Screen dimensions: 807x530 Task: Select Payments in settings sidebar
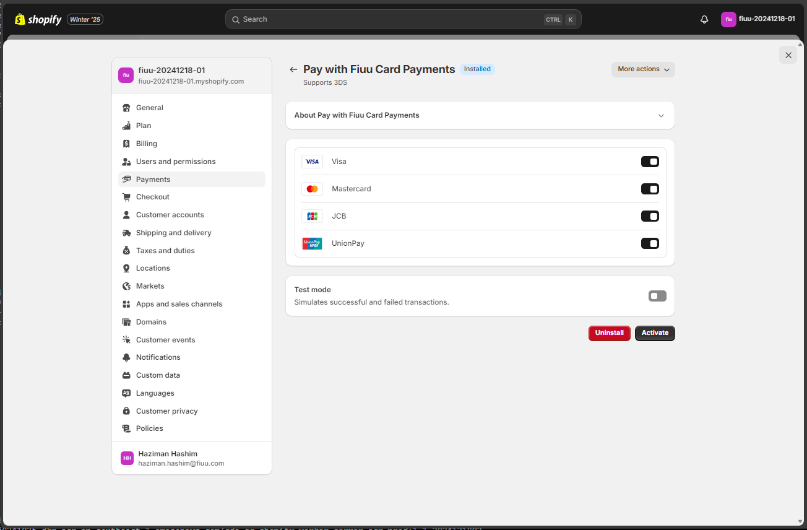coord(192,180)
